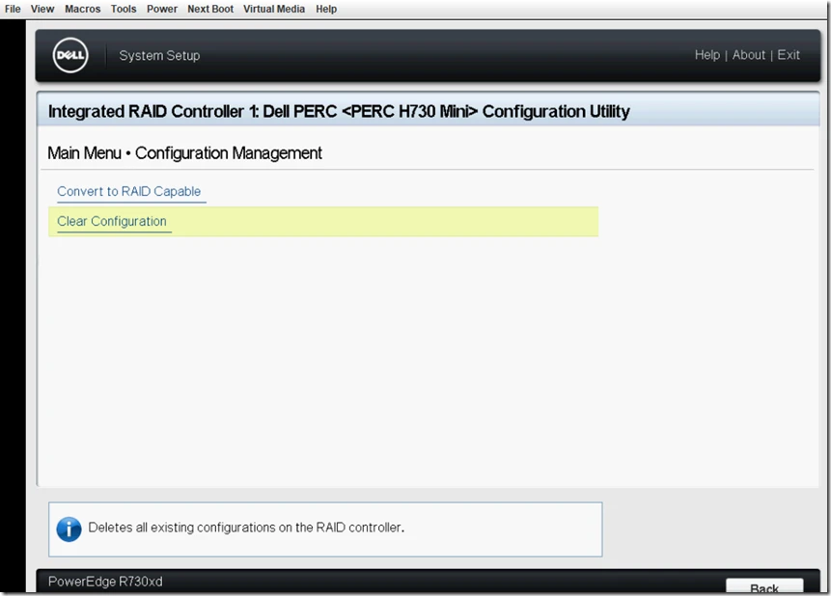Open the Power menu
This screenshot has width=831, height=596.
click(162, 9)
